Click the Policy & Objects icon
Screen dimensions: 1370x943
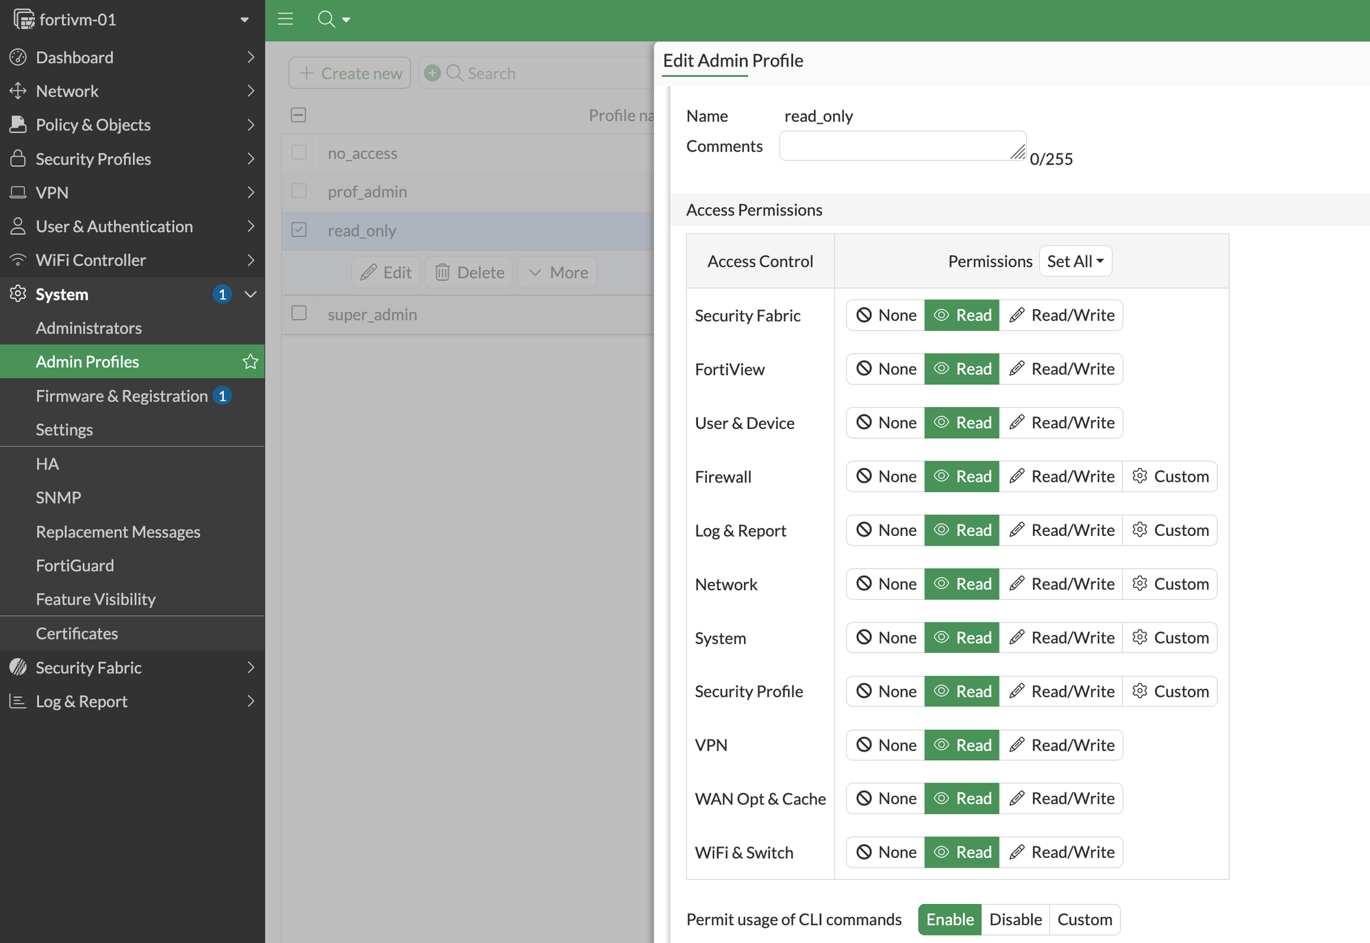pos(18,125)
